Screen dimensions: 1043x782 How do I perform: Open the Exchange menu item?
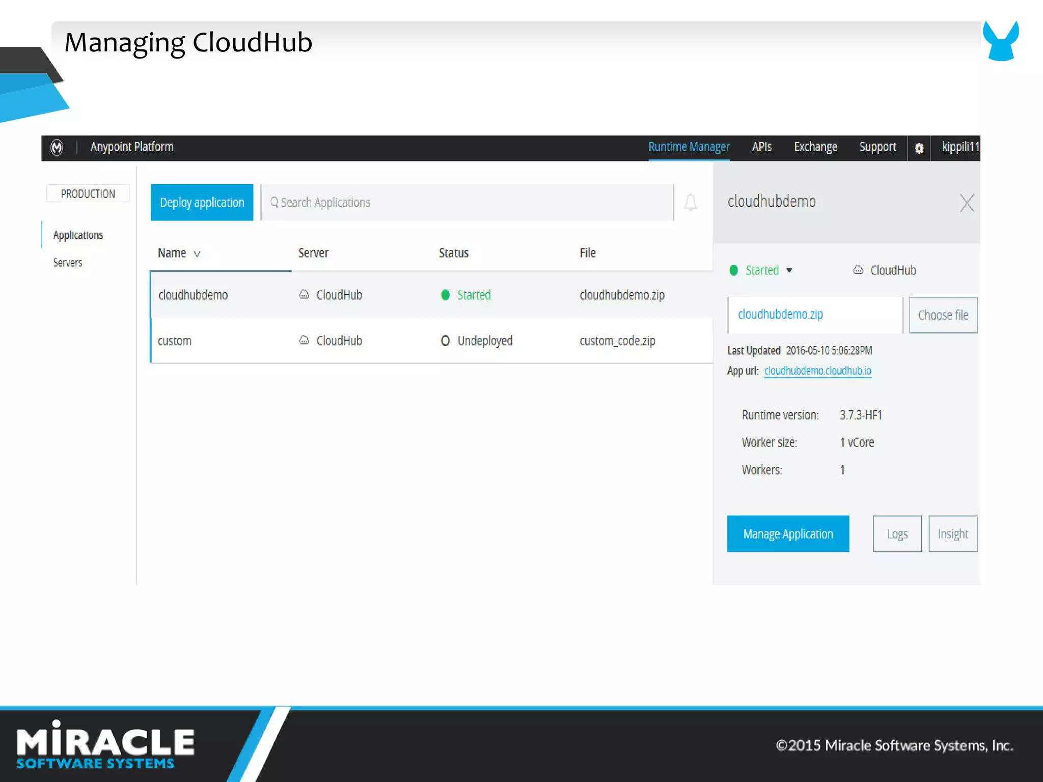point(815,147)
